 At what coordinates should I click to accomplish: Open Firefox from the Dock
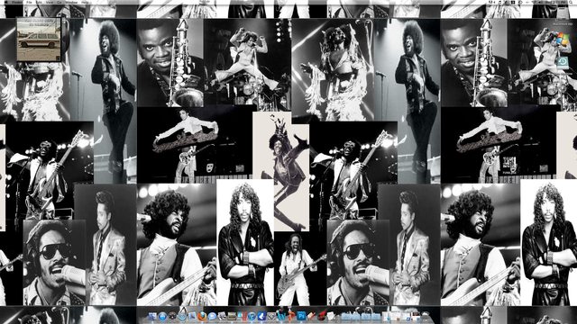click(x=202, y=316)
